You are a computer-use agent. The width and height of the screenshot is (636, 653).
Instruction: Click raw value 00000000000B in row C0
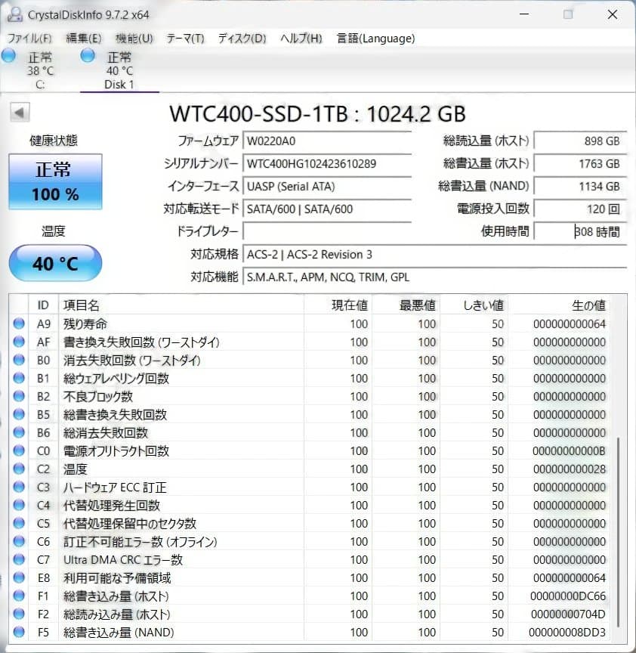coord(569,450)
